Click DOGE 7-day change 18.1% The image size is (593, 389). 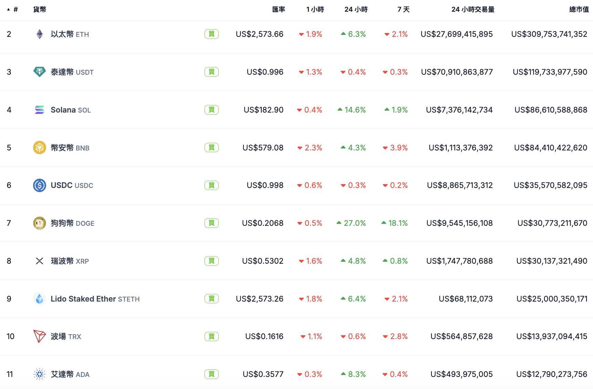point(395,223)
